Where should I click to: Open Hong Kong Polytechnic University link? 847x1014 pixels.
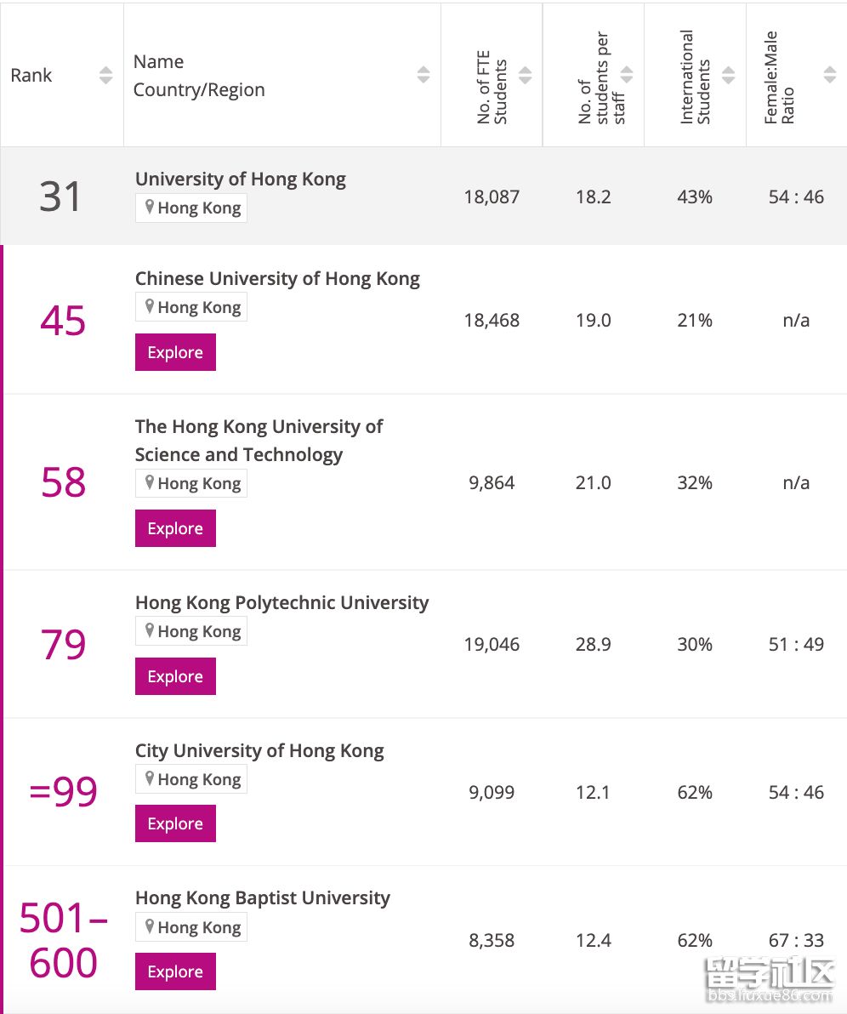[281, 603]
